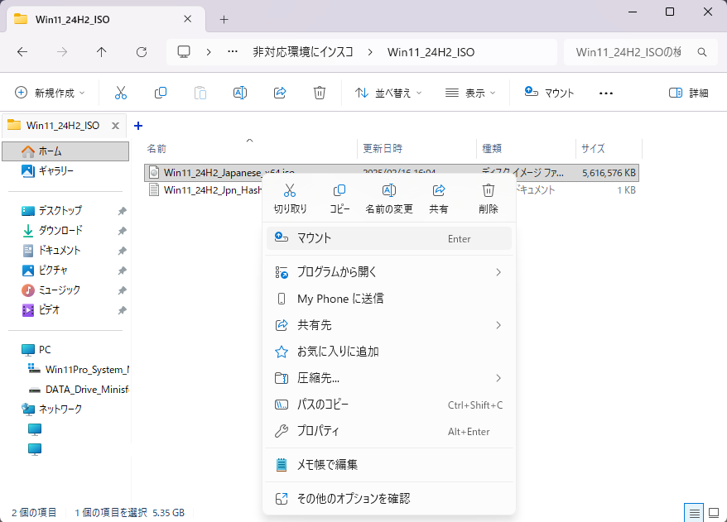Open プログラムから開く submenu
Image resolution: width=727 pixels, height=522 pixels.
389,272
